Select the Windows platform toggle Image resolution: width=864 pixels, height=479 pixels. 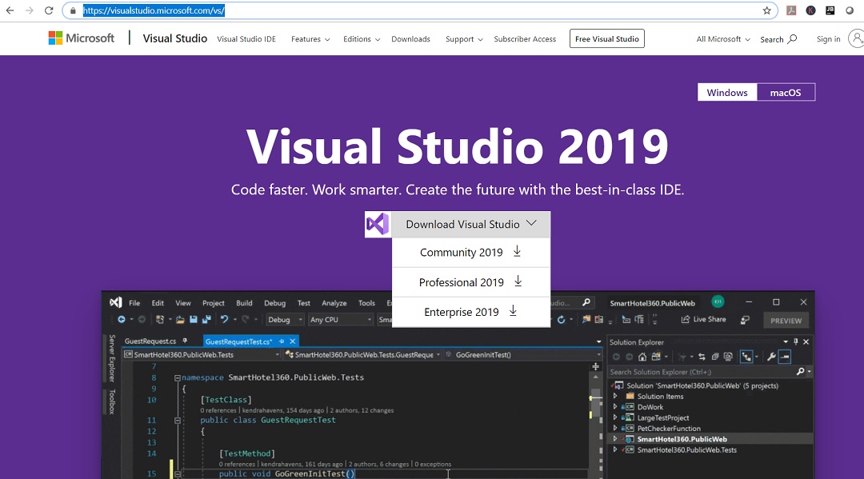tap(726, 92)
